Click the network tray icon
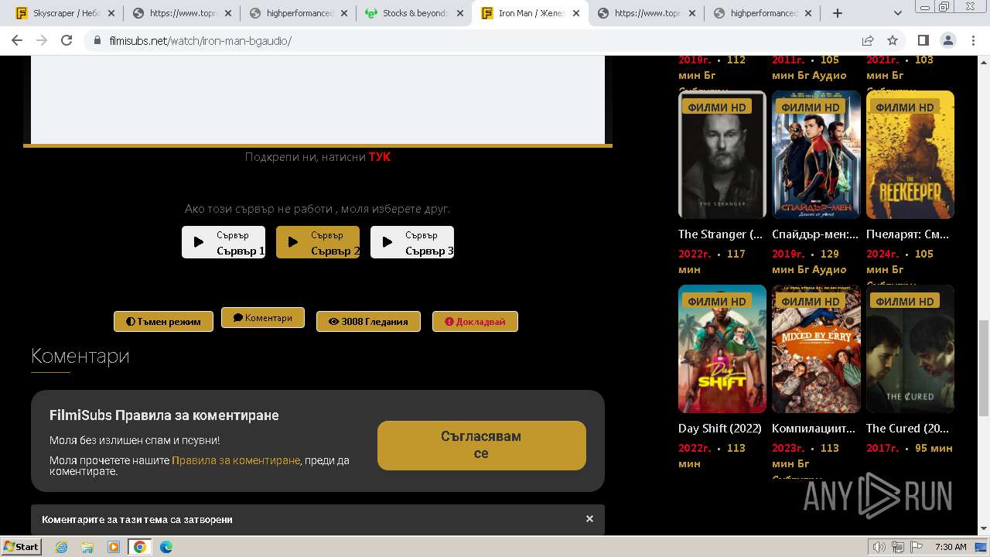The width and height of the screenshot is (990, 557). [898, 547]
